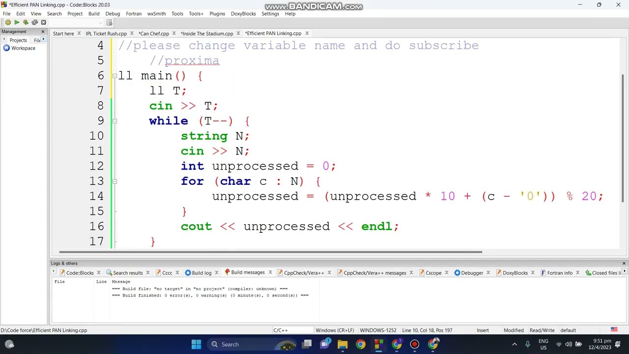Close the Can Chef.cpp tab
Screen dimensions: 629x354
(175, 33)
